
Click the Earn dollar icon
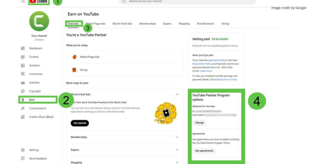23,100
